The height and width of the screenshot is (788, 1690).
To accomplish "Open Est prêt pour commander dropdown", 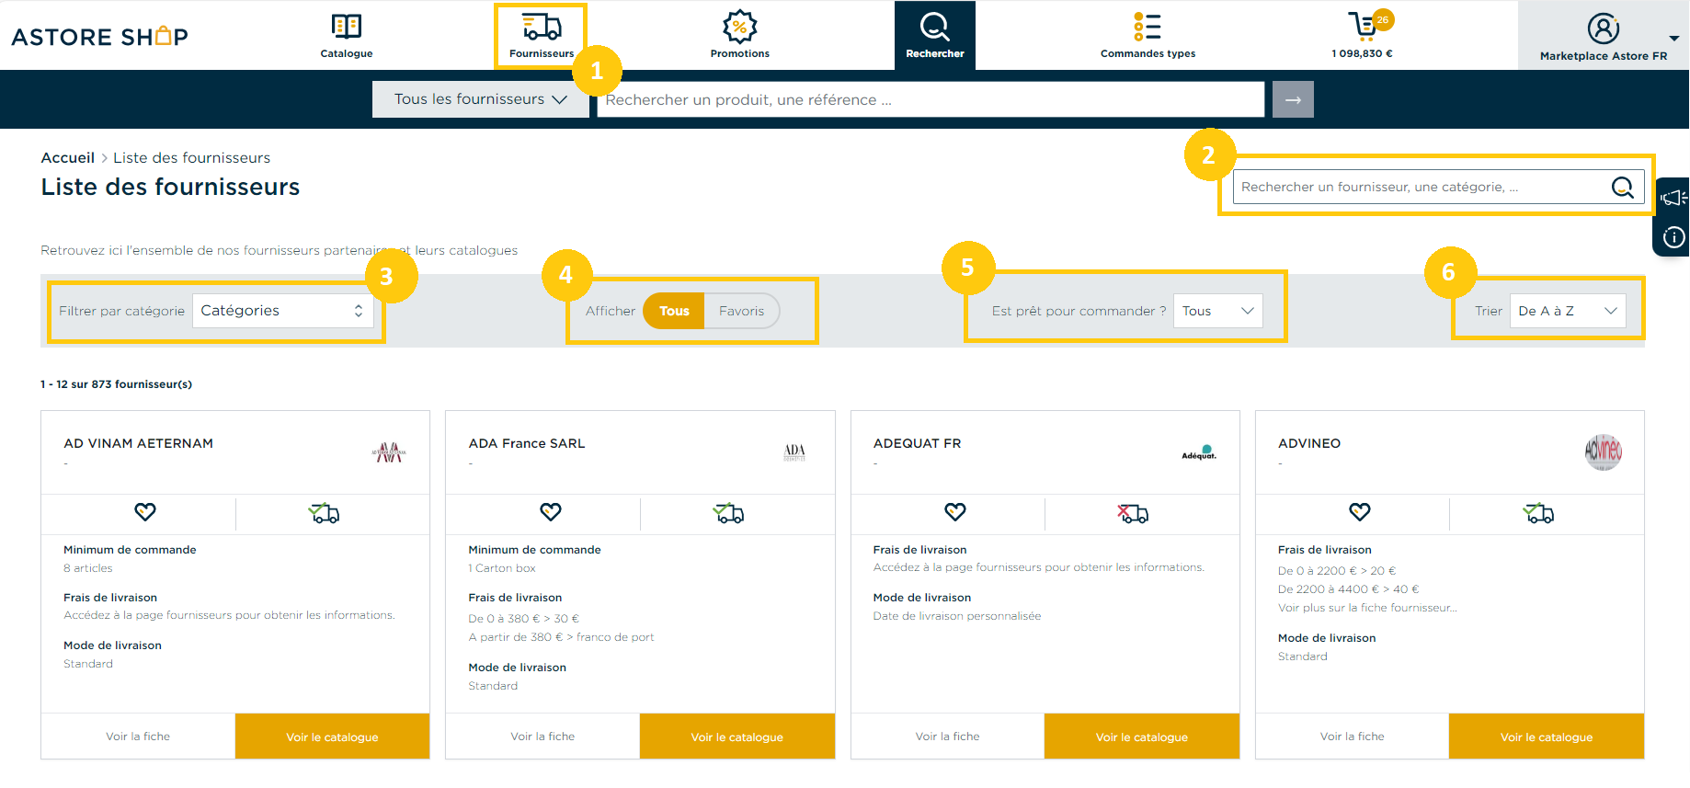I will click(x=1218, y=311).
